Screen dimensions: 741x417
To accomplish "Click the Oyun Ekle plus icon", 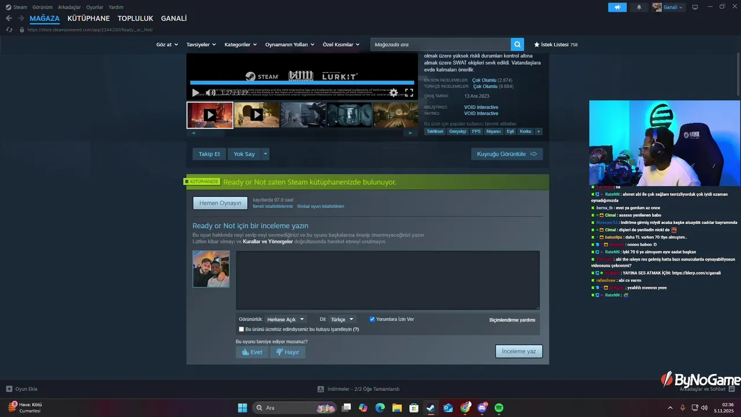I will pos(9,389).
